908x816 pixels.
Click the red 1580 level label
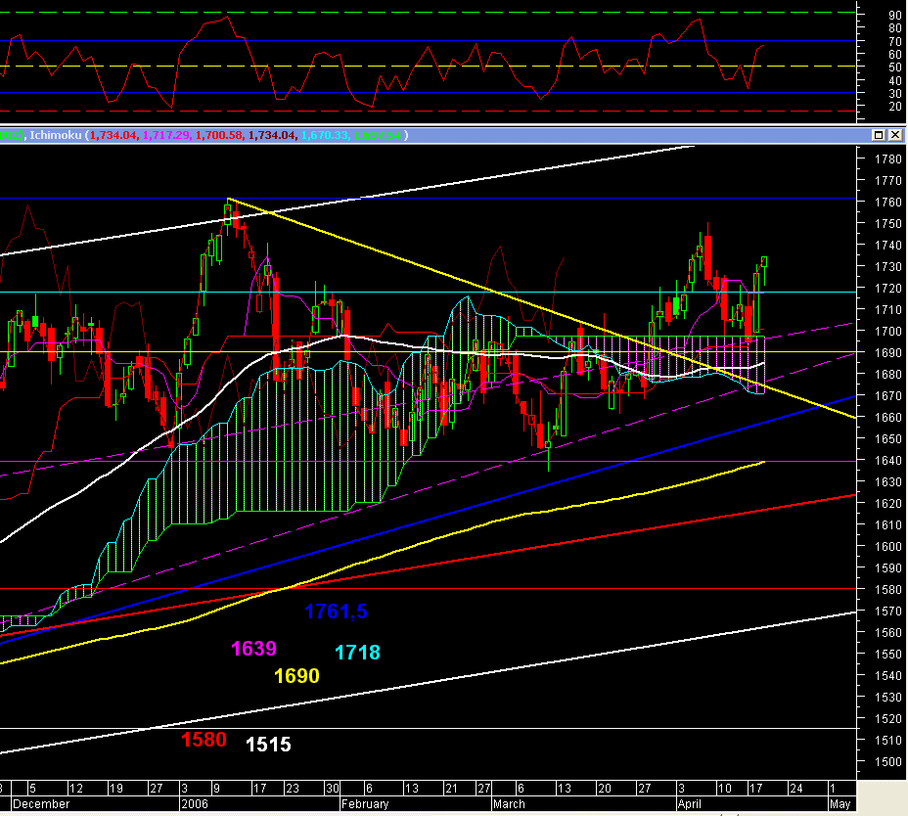204,741
